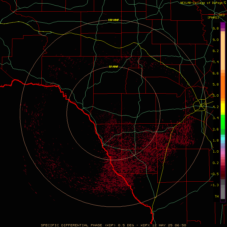Screen dimensions: 227x227
Task: Click the 5.8 legend value
Action: tap(216, 84)
